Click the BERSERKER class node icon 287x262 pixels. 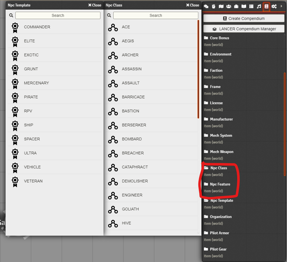pos(113,126)
